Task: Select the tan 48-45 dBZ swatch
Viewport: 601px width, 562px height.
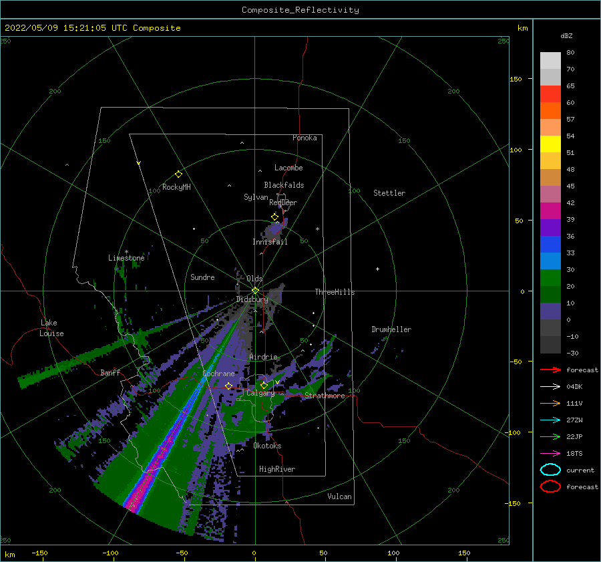Action: coord(550,178)
